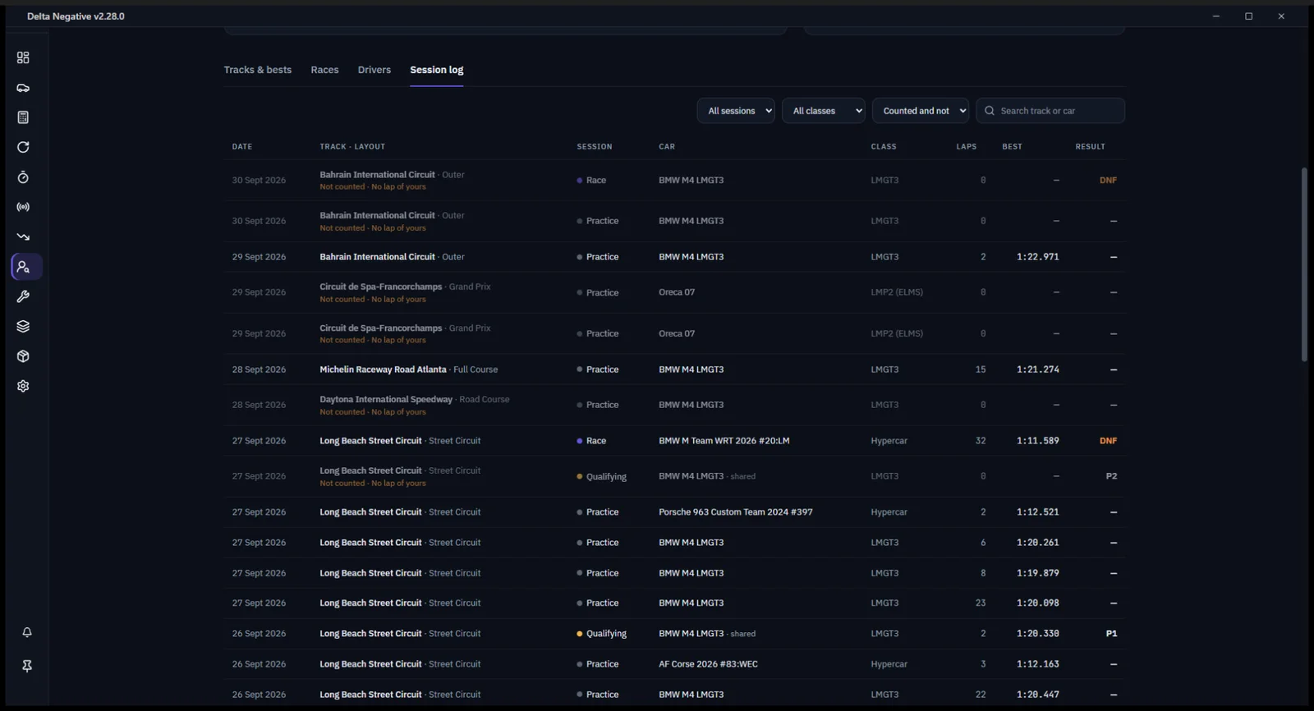
Task: Switch to the Races tab
Action: [324, 70]
